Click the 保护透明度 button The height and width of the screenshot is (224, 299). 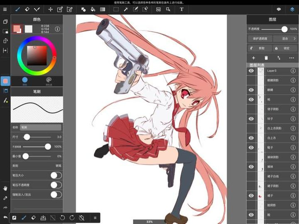pyautogui.click(x=260, y=39)
